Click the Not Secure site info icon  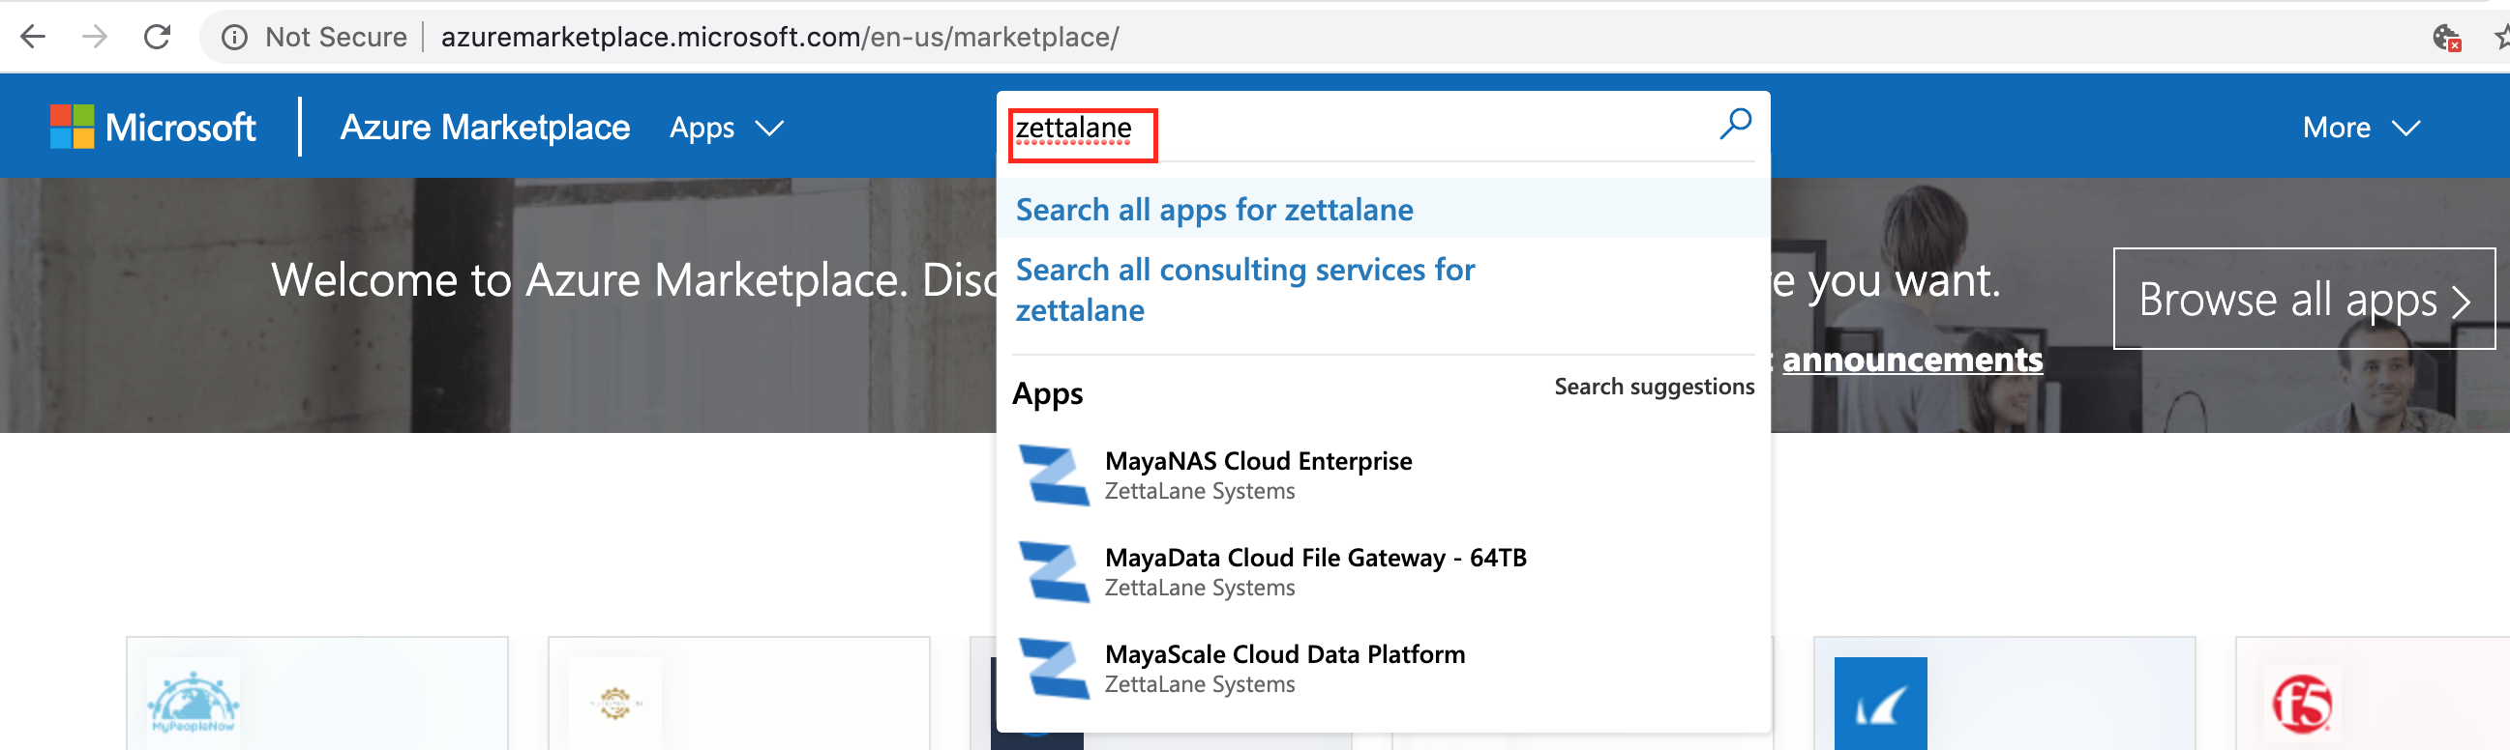tap(234, 37)
